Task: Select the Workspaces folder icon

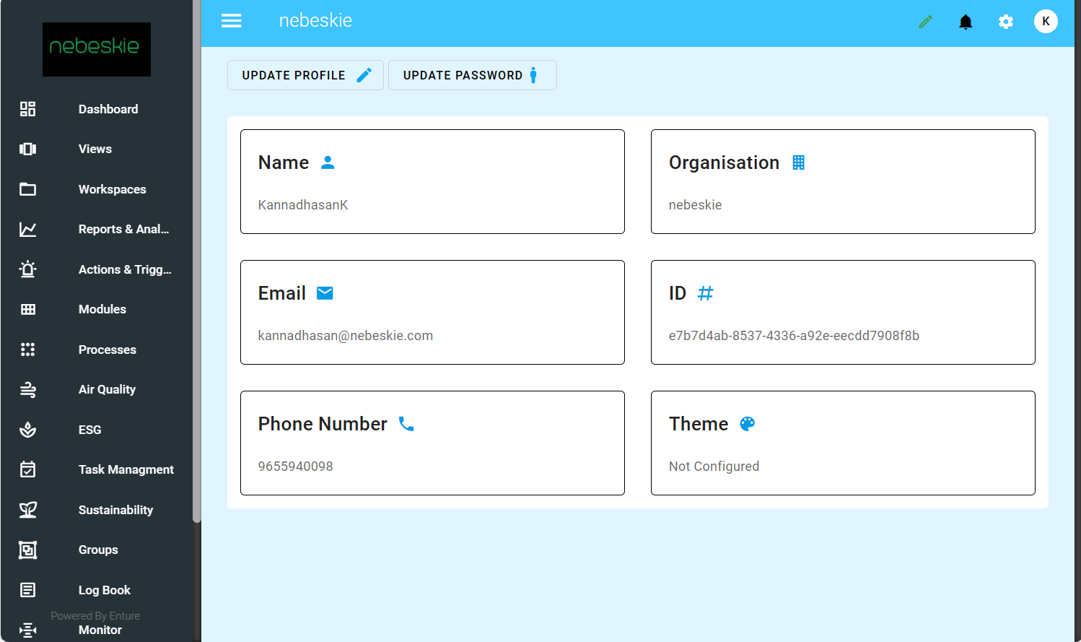Action: tap(28, 189)
